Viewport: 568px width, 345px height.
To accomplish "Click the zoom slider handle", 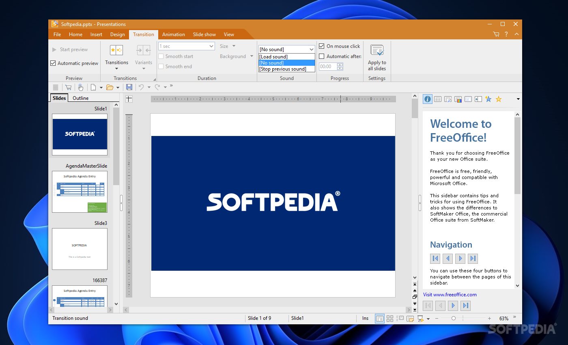I will [454, 319].
